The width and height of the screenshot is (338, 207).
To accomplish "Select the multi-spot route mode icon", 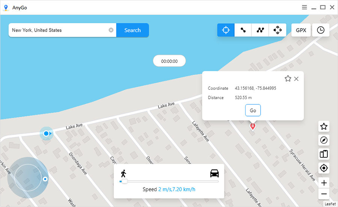I will click(260, 30).
